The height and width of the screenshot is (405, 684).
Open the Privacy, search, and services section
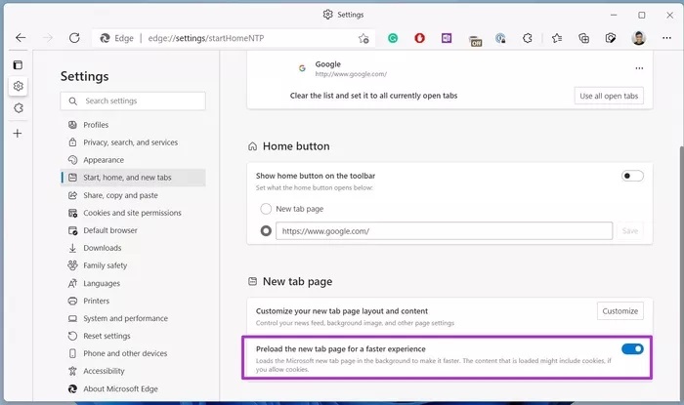click(130, 142)
